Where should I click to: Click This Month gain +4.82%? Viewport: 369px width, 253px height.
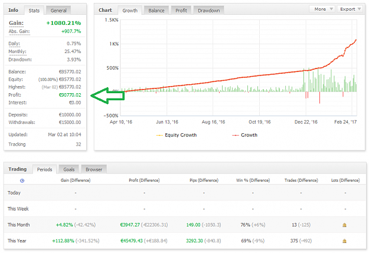tap(64, 225)
